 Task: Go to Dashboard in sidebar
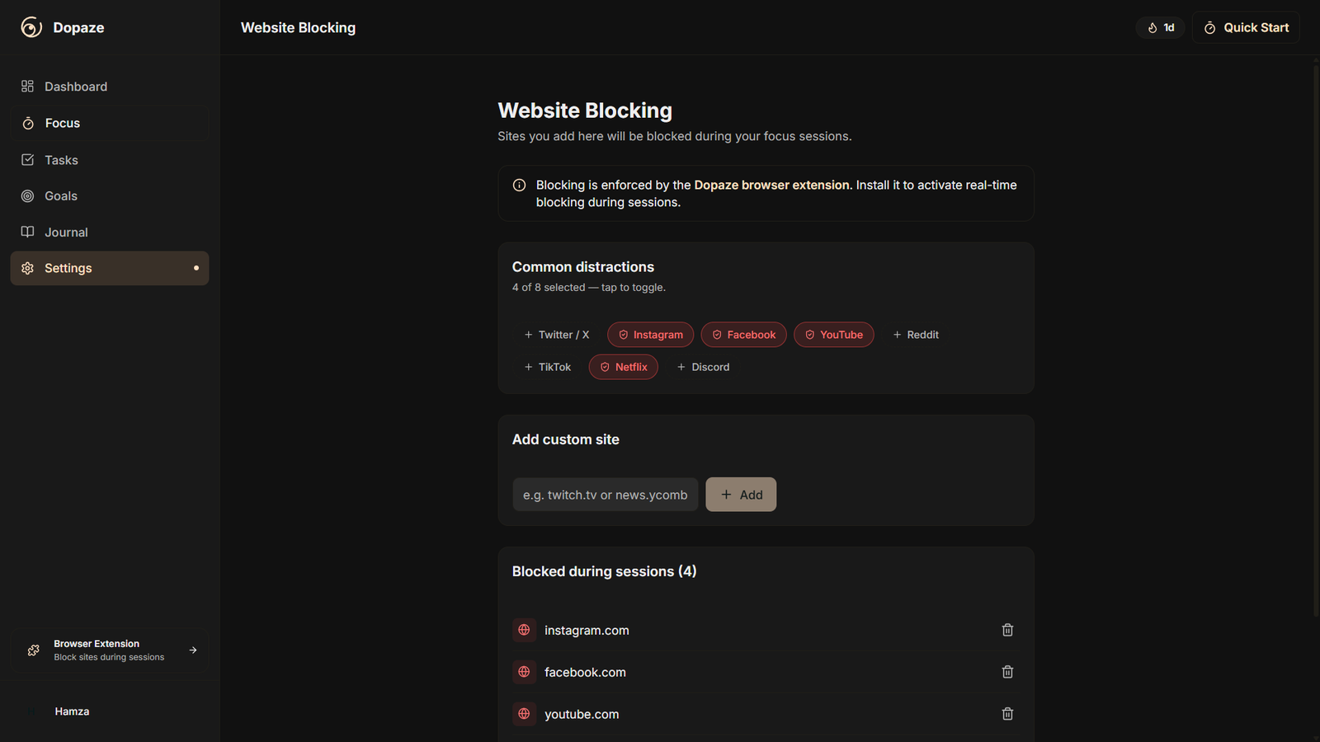point(75,87)
